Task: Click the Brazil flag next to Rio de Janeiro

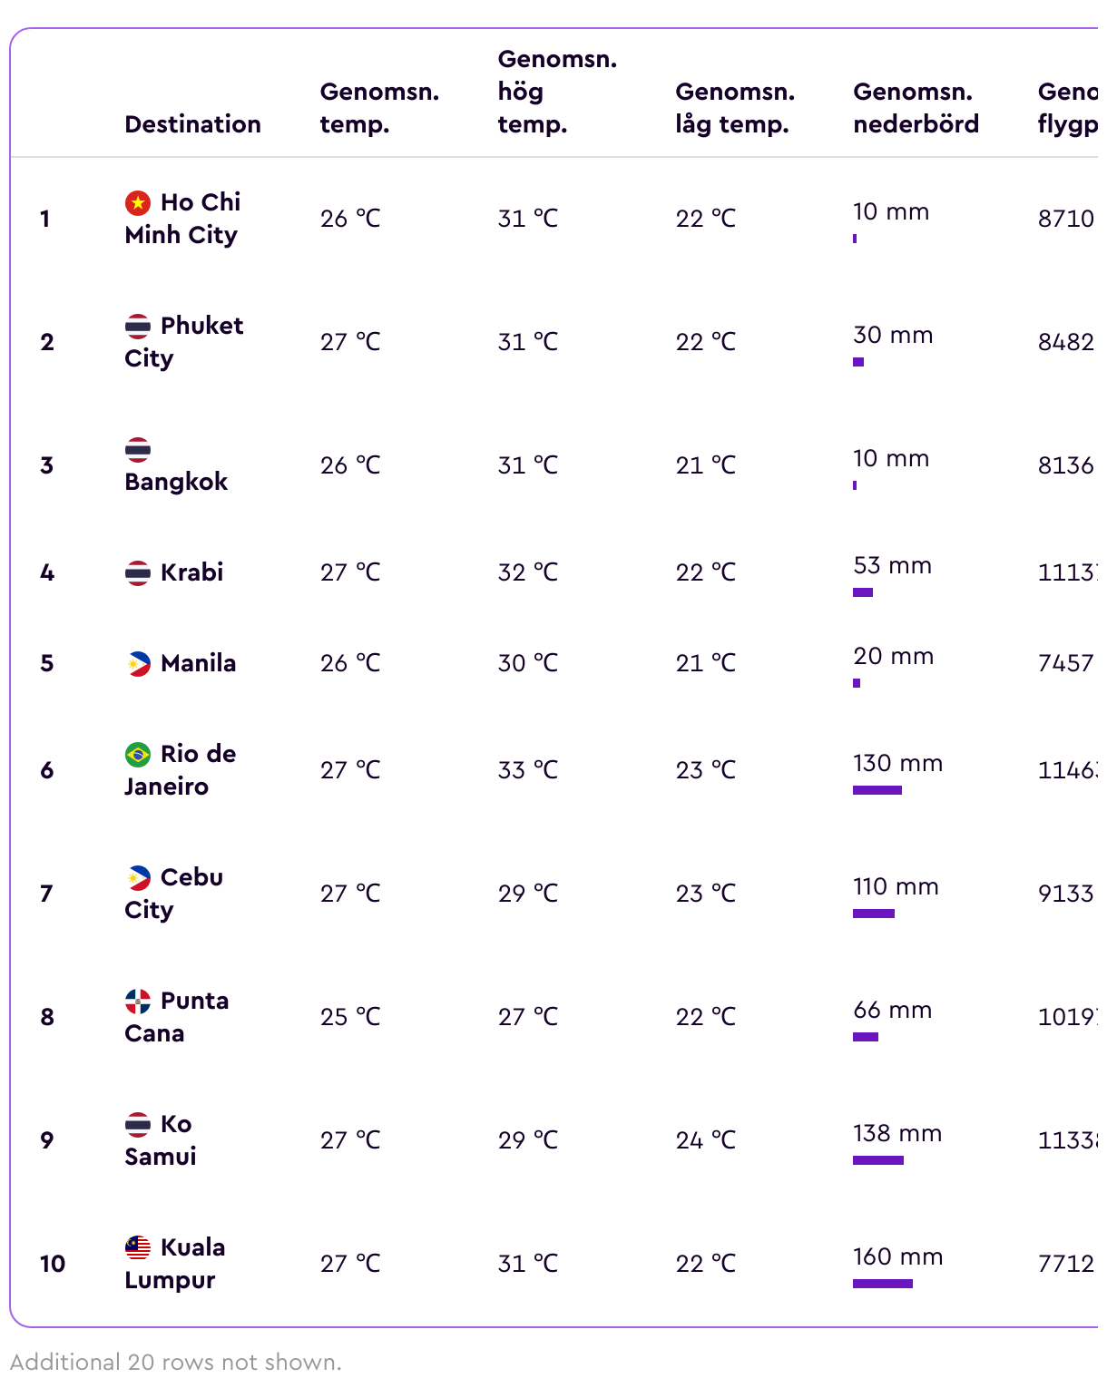Action: (138, 754)
